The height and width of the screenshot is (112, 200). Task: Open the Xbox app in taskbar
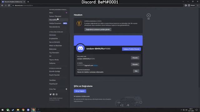[x=8, y=110]
